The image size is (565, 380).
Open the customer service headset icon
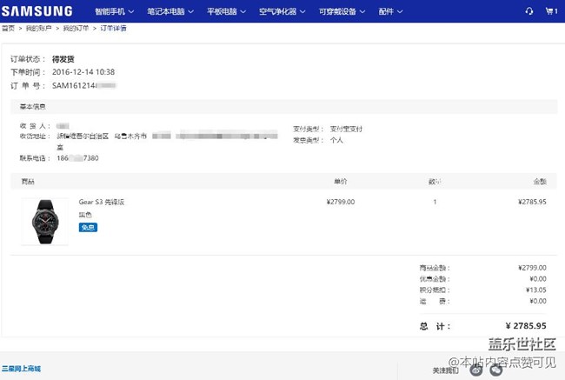(529, 12)
